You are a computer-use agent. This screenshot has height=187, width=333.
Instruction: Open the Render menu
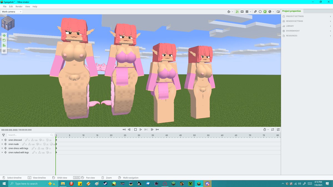click(19, 6)
